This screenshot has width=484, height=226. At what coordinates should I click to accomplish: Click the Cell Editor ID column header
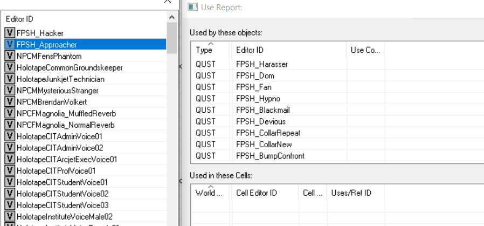click(x=266, y=193)
